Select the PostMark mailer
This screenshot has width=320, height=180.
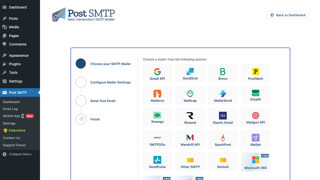click(x=255, y=73)
